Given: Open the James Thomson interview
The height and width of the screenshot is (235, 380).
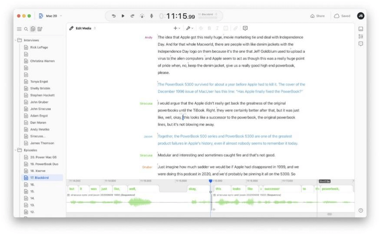Looking at the screenshot, I should click(42, 143).
